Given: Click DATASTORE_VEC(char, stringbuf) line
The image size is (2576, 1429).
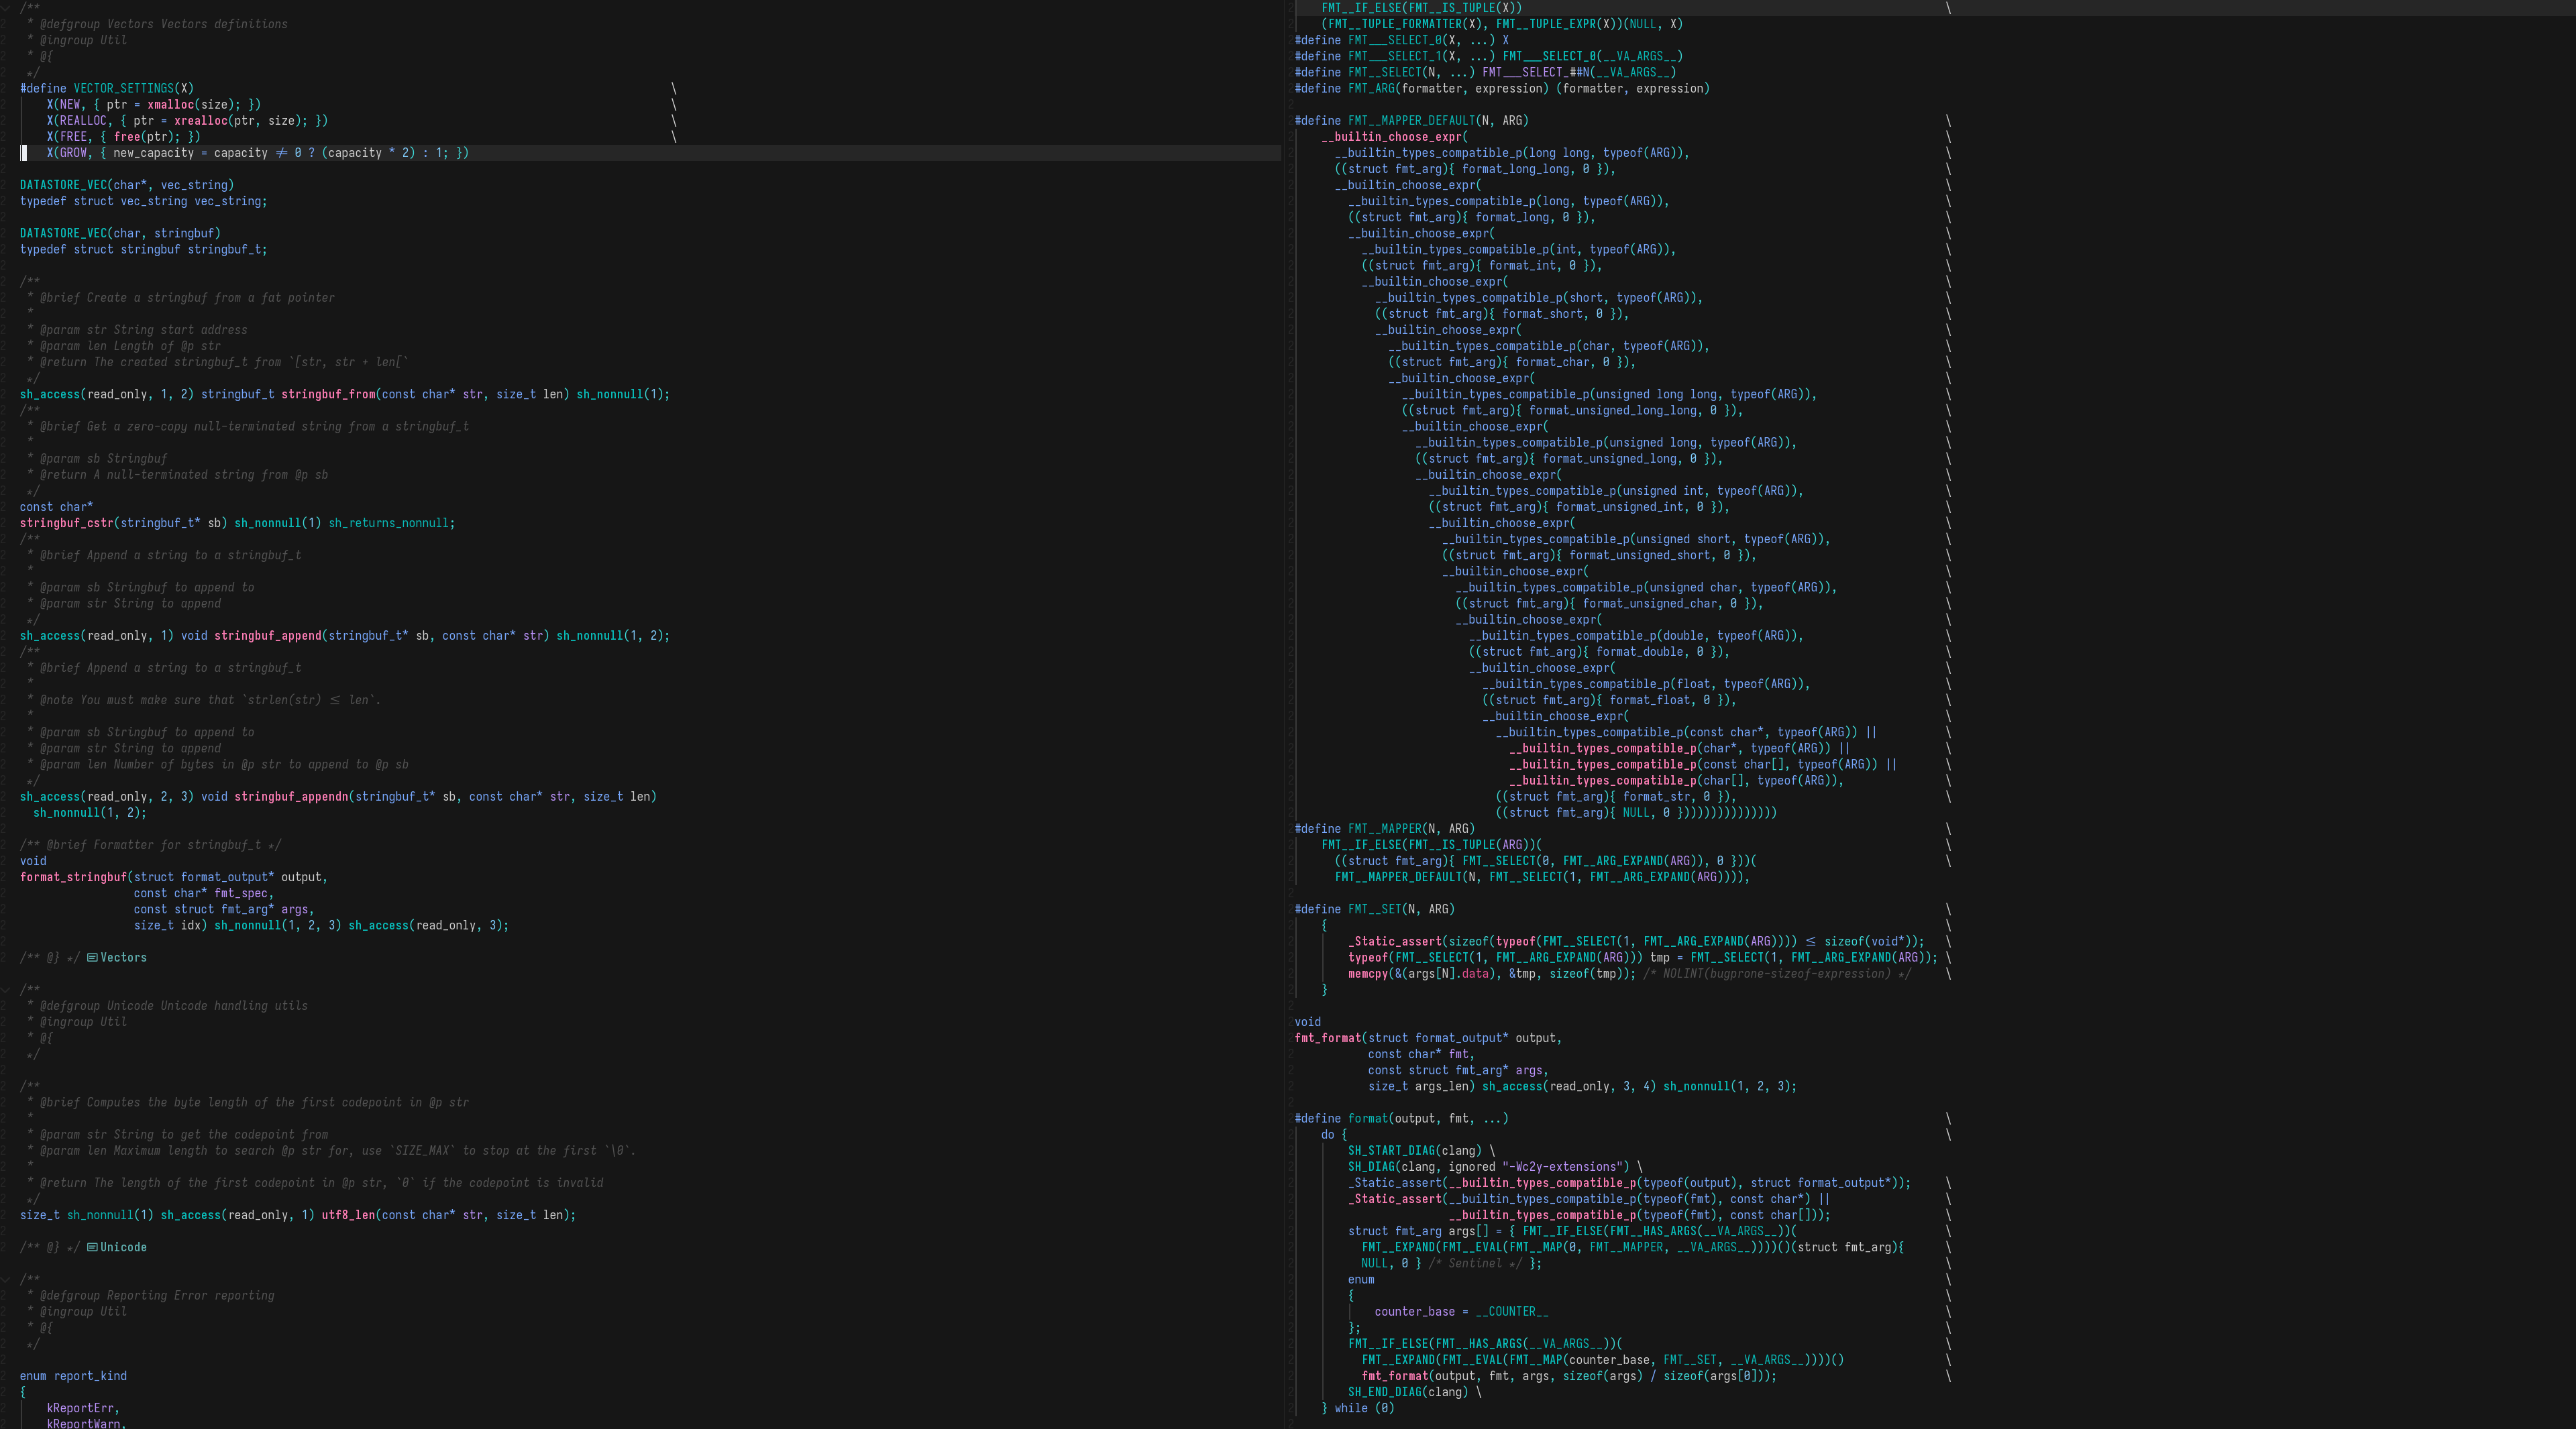Looking at the screenshot, I should click(x=120, y=233).
